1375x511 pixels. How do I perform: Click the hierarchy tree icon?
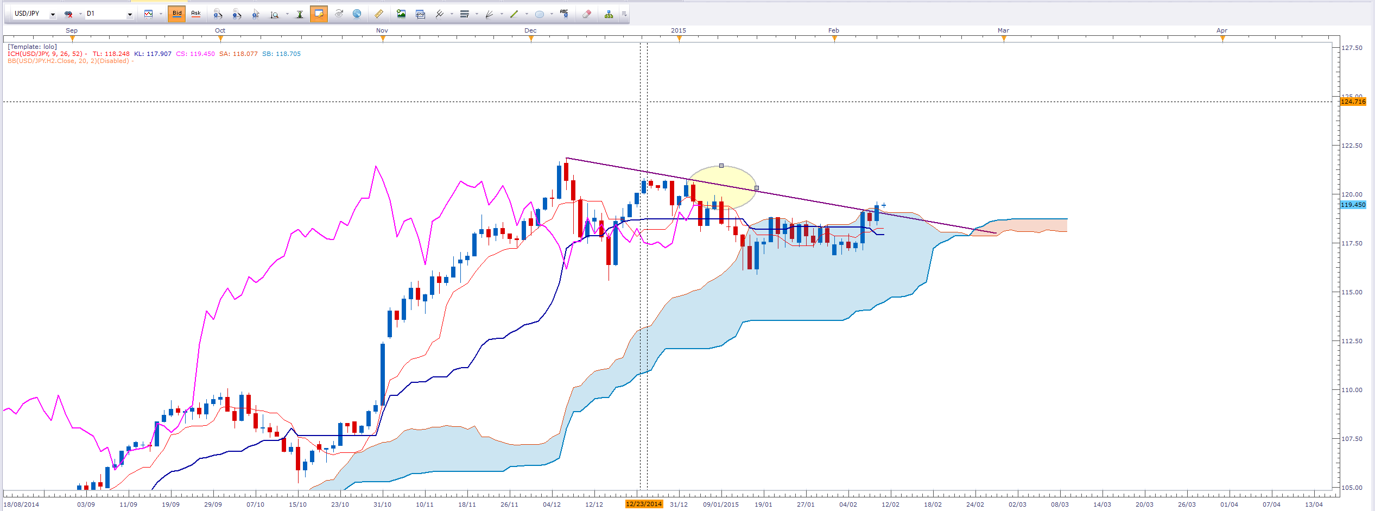click(x=609, y=14)
